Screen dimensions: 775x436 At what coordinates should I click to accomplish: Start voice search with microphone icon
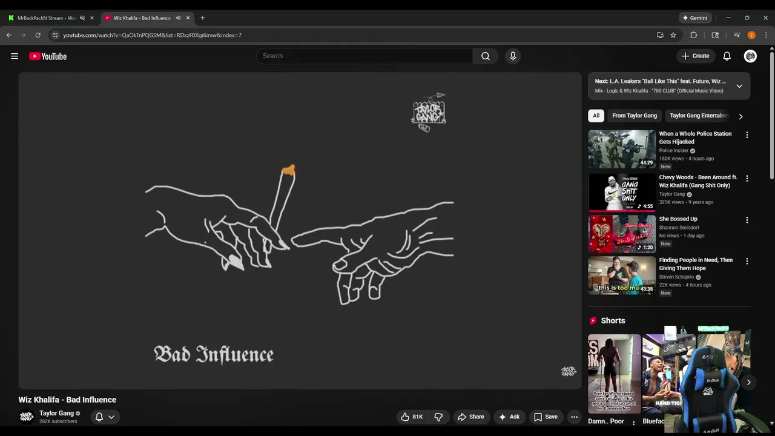[513, 56]
